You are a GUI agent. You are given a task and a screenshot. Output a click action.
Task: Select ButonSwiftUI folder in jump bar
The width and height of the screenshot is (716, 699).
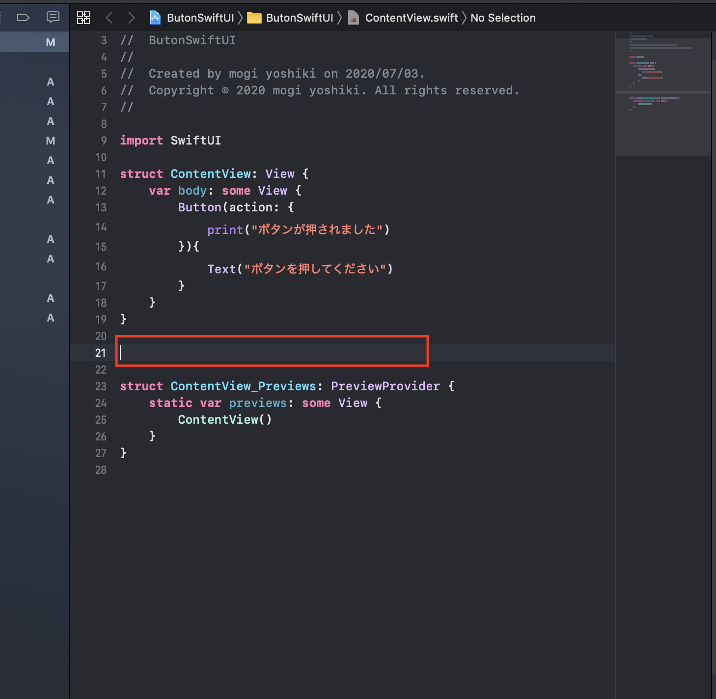[x=300, y=18]
